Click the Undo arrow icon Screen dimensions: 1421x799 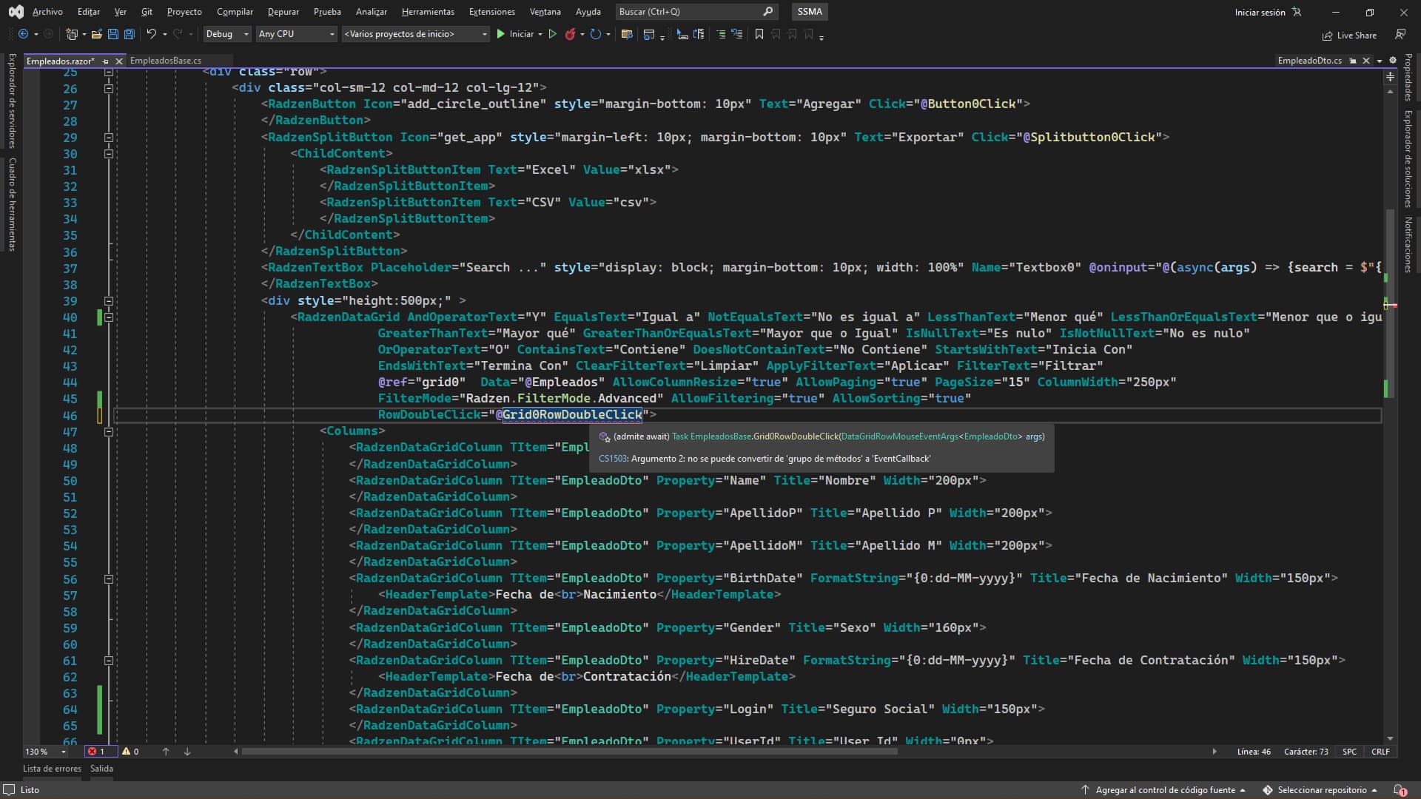tap(152, 34)
